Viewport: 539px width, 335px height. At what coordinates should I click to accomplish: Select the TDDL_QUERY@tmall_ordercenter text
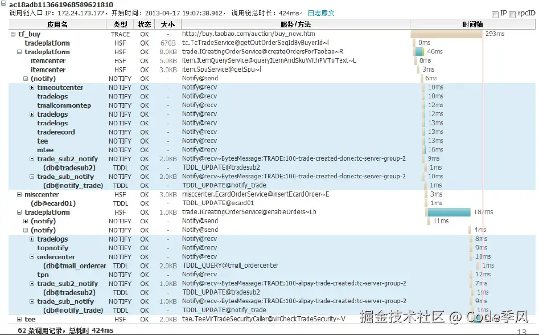tap(231, 265)
